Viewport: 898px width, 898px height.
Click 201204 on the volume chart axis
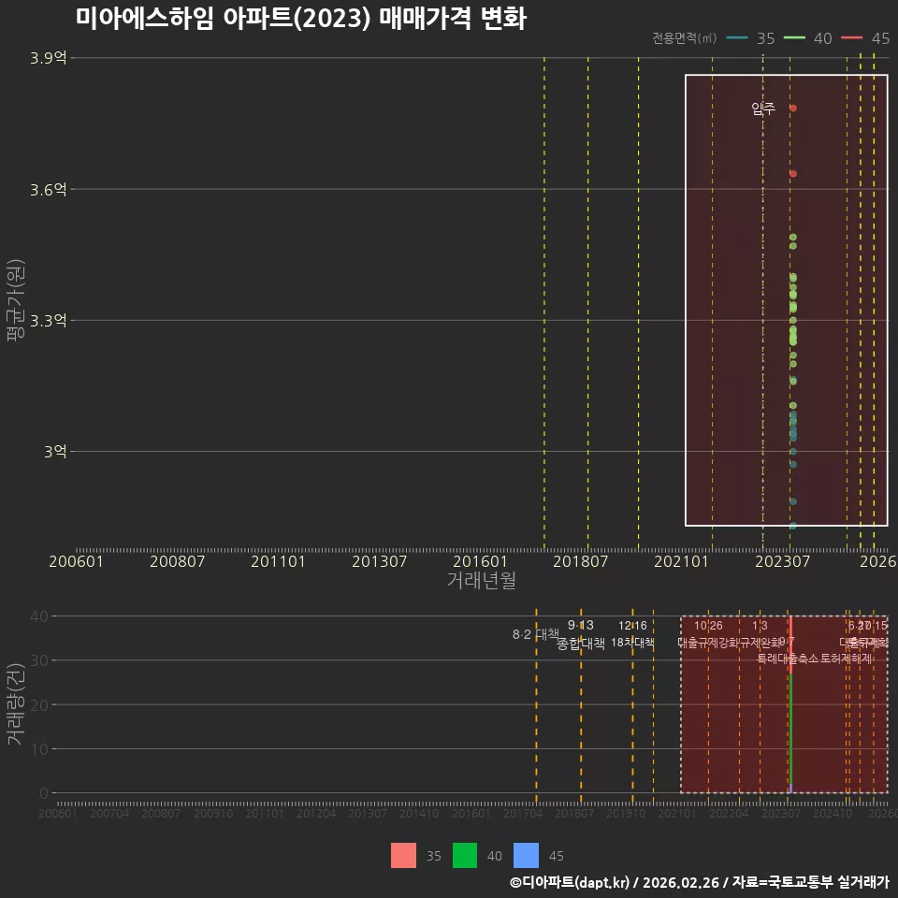[316, 813]
